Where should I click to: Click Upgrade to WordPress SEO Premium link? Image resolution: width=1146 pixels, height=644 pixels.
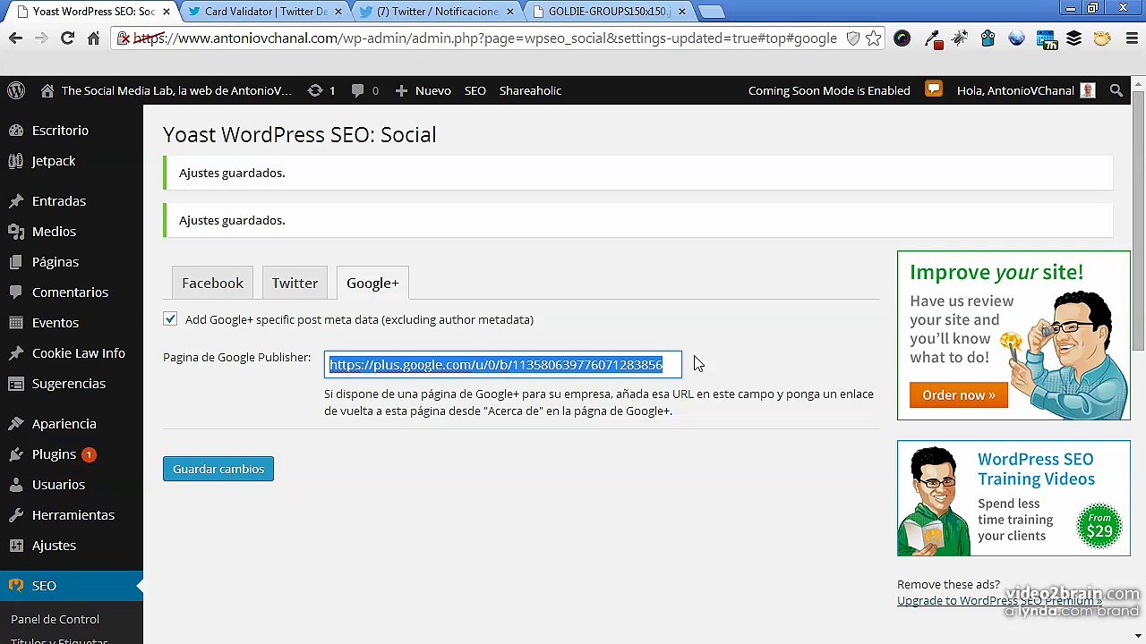click(999, 600)
